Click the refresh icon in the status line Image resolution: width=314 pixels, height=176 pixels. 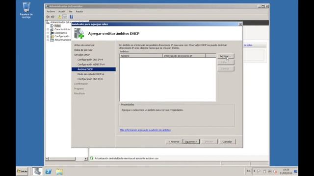coord(92,158)
